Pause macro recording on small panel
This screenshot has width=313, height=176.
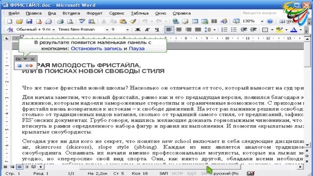tap(29, 66)
